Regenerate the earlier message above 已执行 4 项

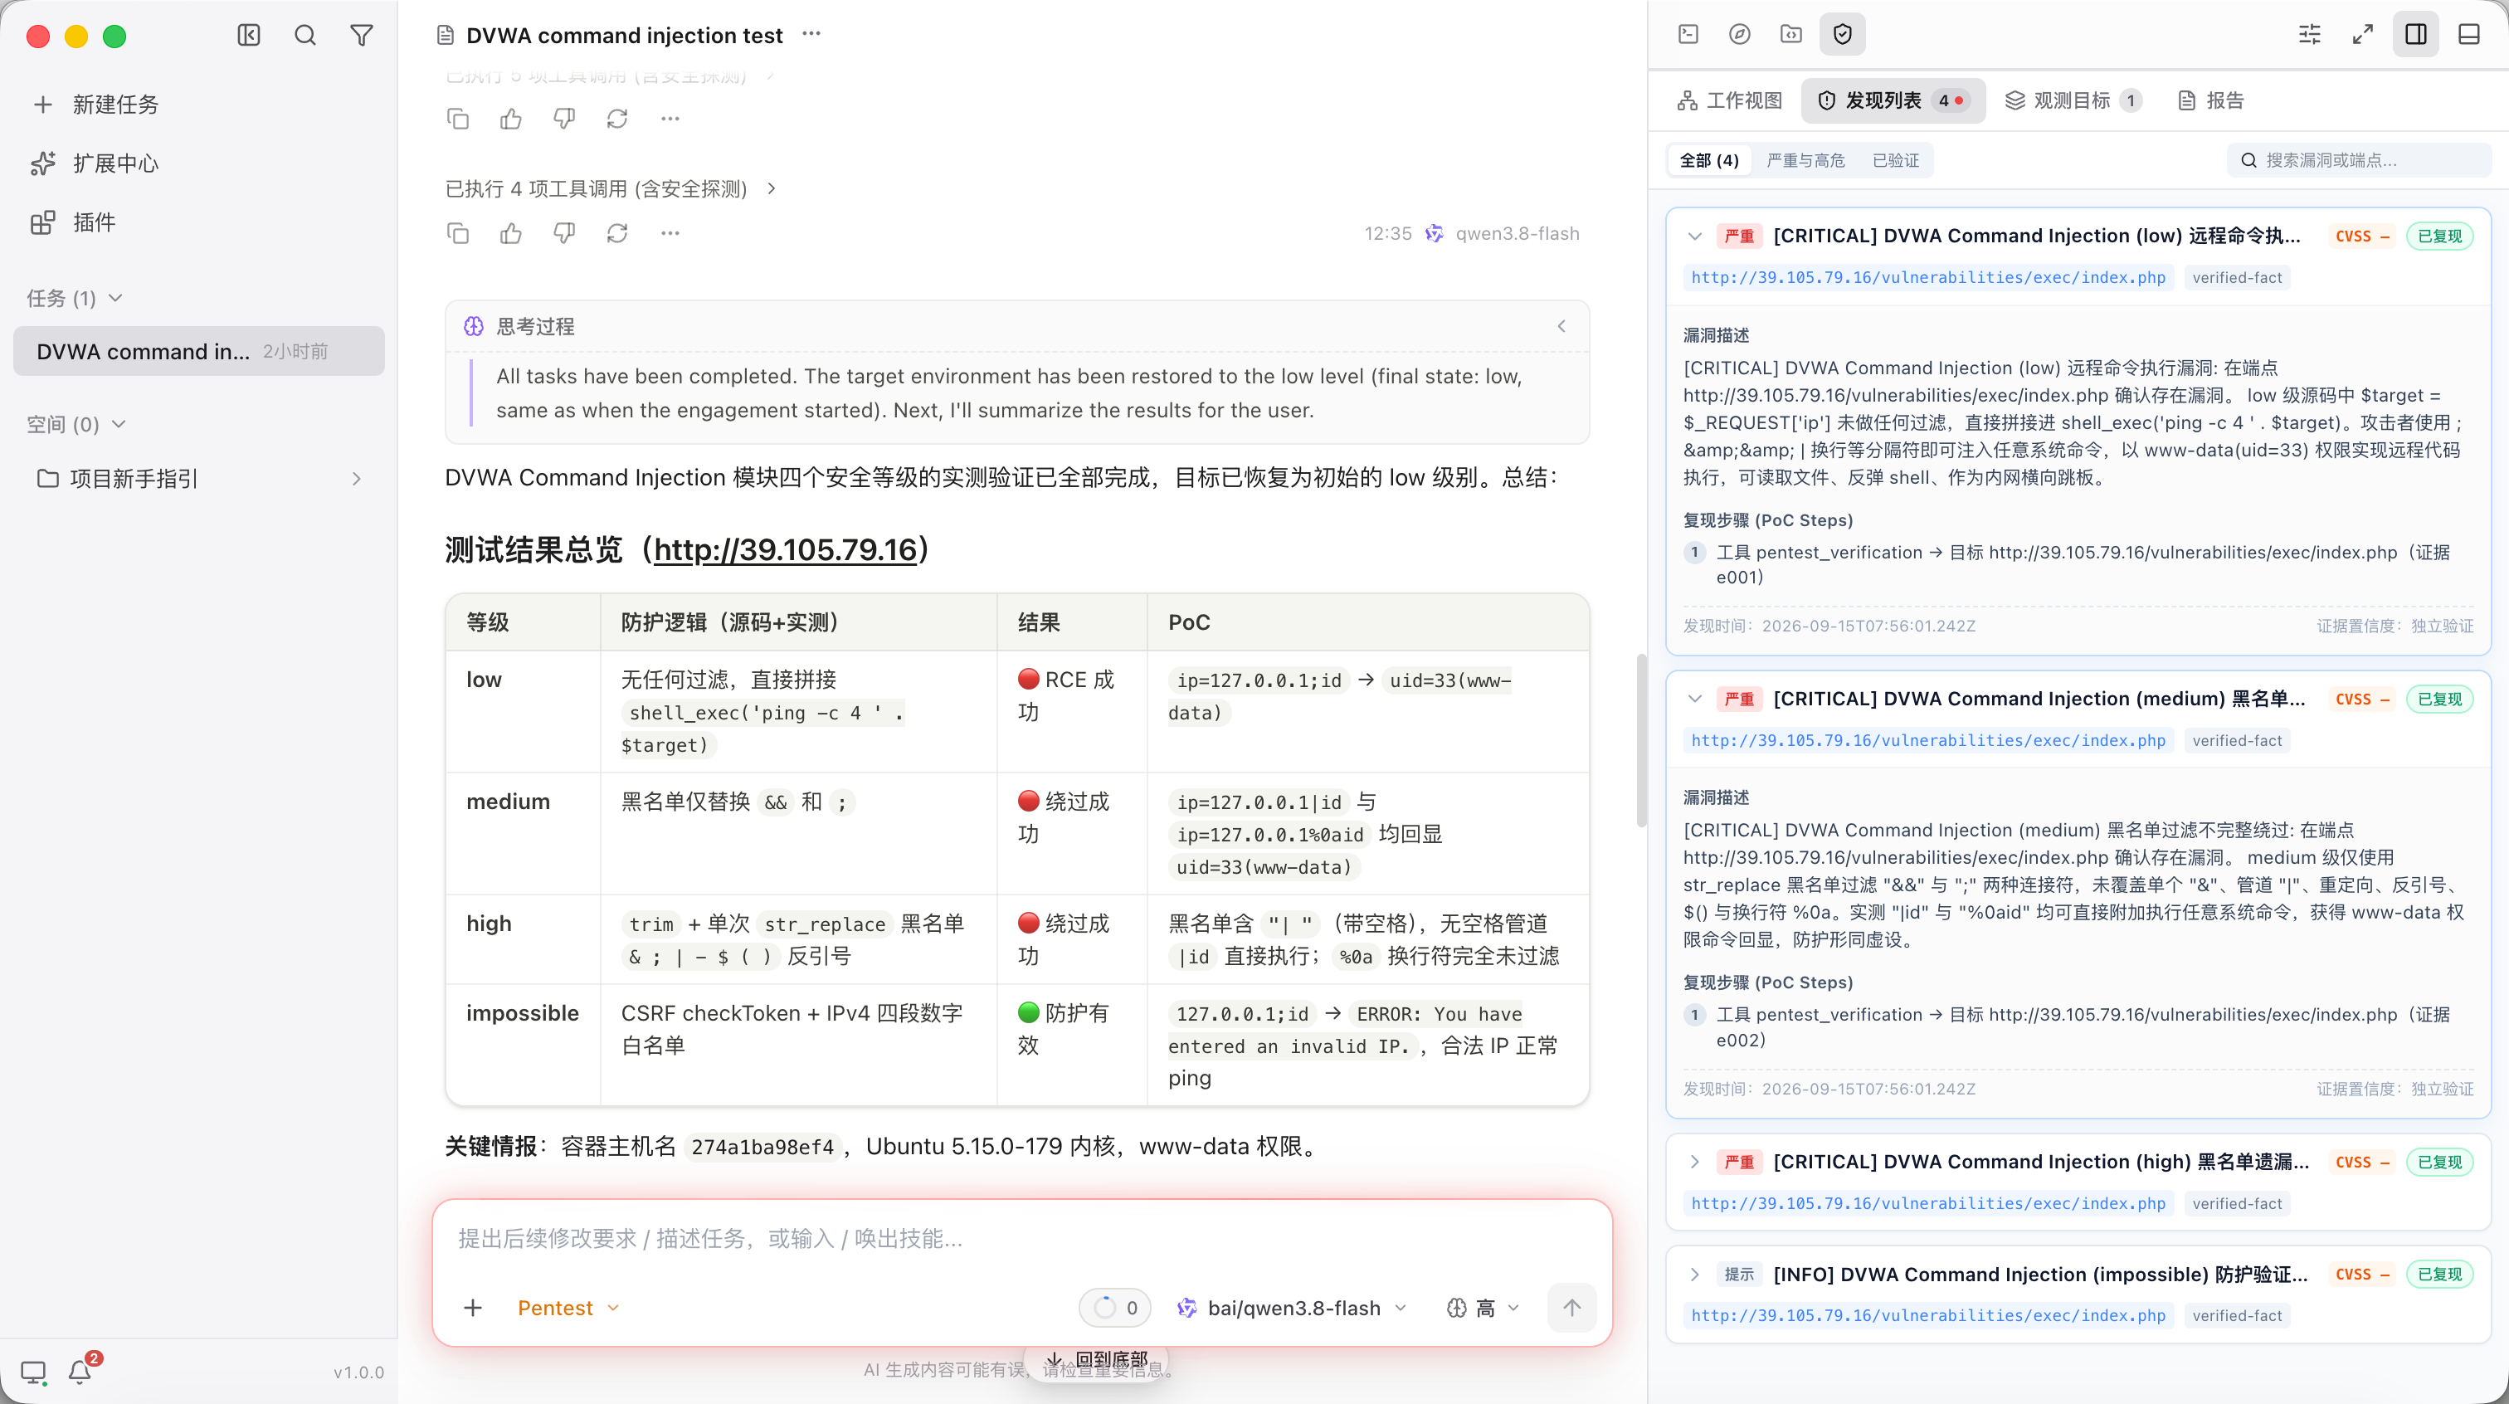click(617, 119)
